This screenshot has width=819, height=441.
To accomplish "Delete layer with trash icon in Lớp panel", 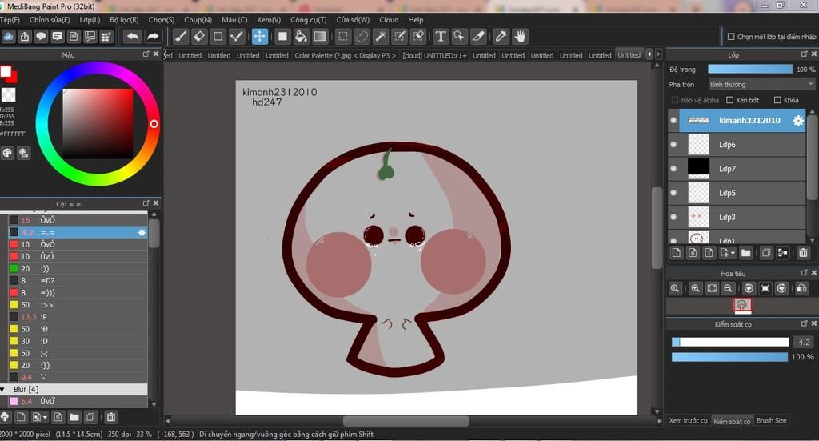I will 803,253.
